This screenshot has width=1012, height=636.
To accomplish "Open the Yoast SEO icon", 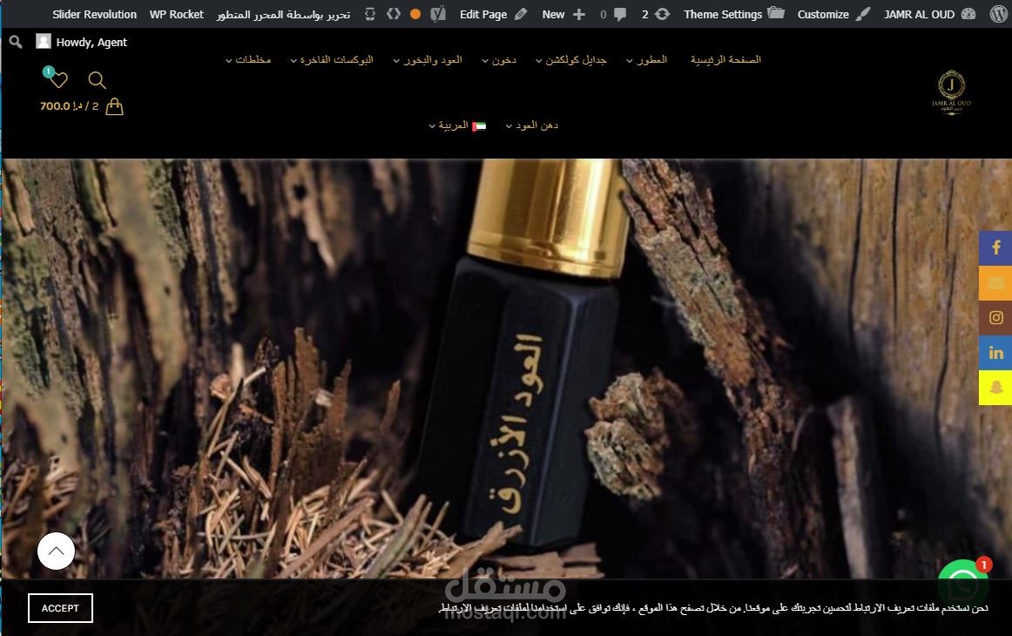I will click(438, 14).
